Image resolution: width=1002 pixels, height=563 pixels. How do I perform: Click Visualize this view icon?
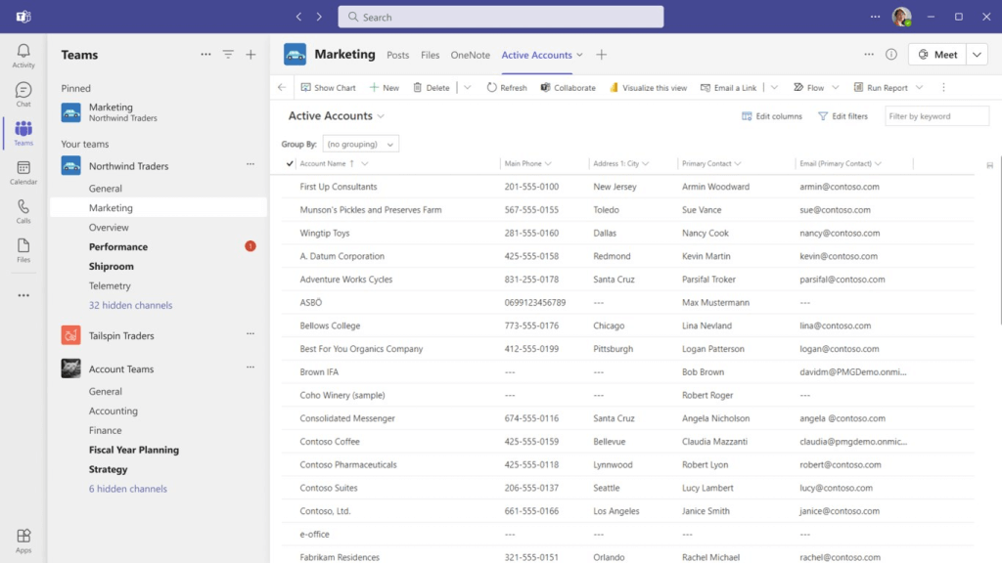[x=615, y=88]
